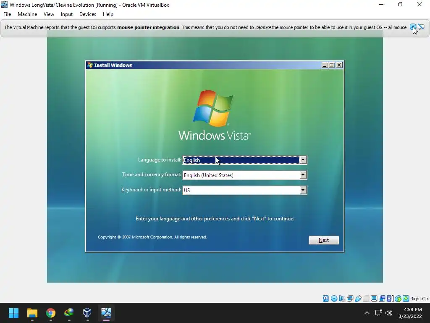Click the Right Ctrl host key label
The image size is (430, 323).
click(x=420, y=299)
